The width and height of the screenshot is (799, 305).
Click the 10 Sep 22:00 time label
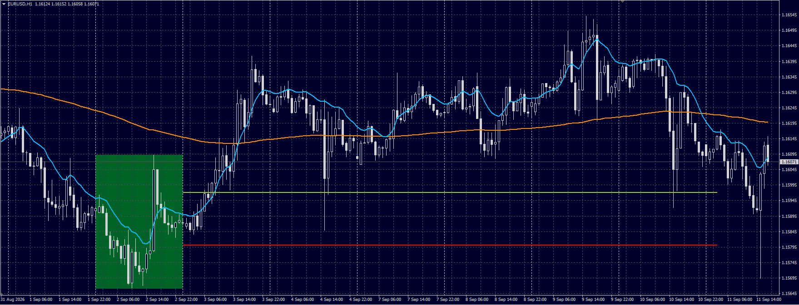710,300
